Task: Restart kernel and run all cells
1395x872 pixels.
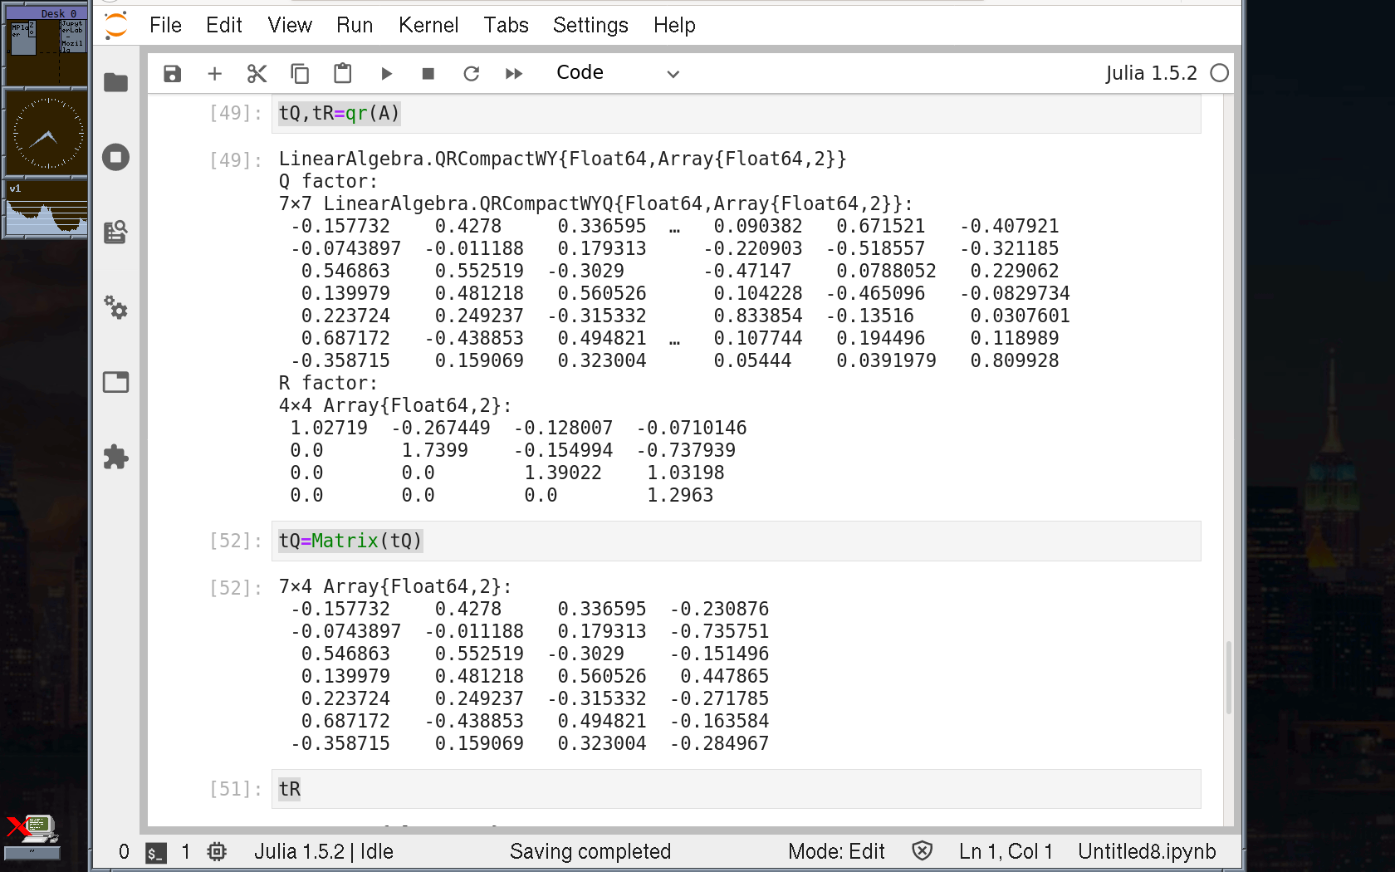Action: [514, 74]
